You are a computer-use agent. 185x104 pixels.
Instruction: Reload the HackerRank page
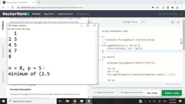tap(12, 8)
